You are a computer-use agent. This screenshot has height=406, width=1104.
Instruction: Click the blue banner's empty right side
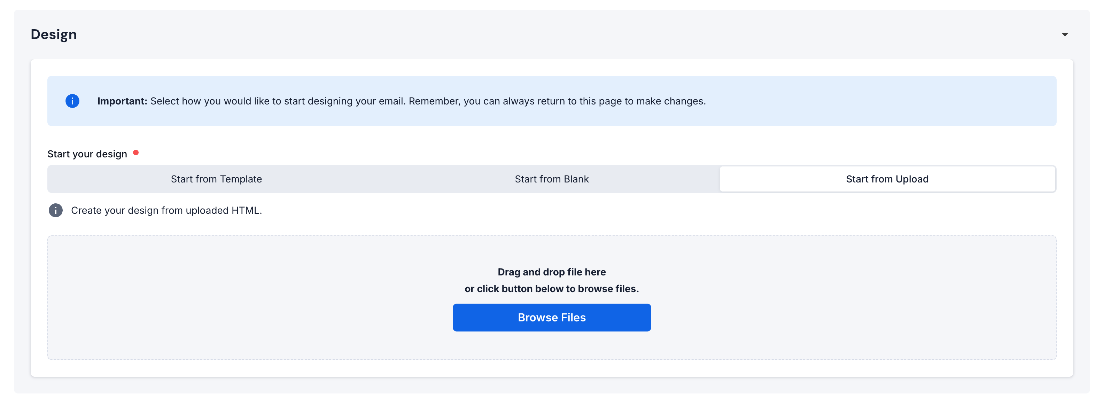pyautogui.click(x=900, y=101)
